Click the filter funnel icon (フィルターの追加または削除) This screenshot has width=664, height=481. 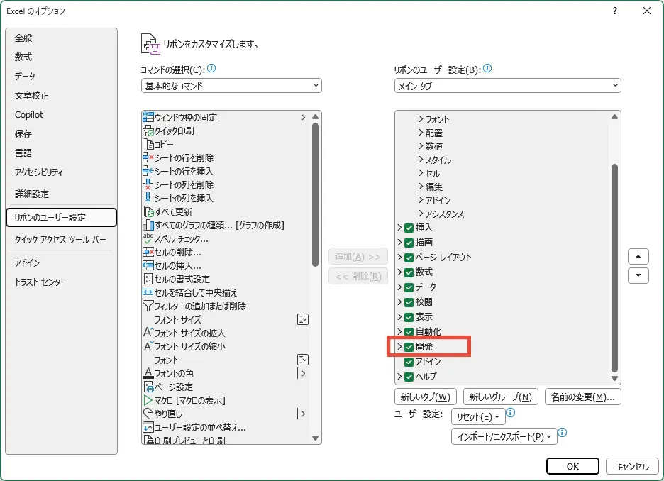(148, 306)
